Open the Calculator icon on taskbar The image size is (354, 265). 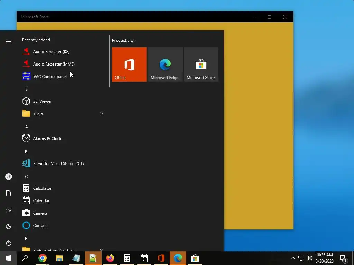127,258
